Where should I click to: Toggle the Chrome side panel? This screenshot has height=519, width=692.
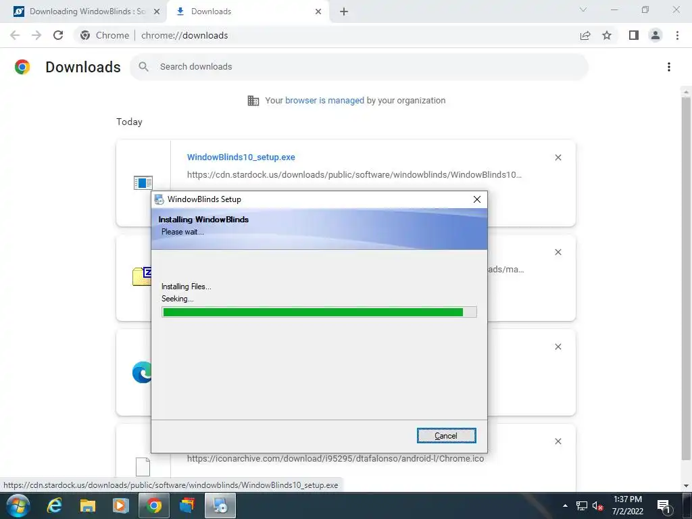click(x=634, y=35)
